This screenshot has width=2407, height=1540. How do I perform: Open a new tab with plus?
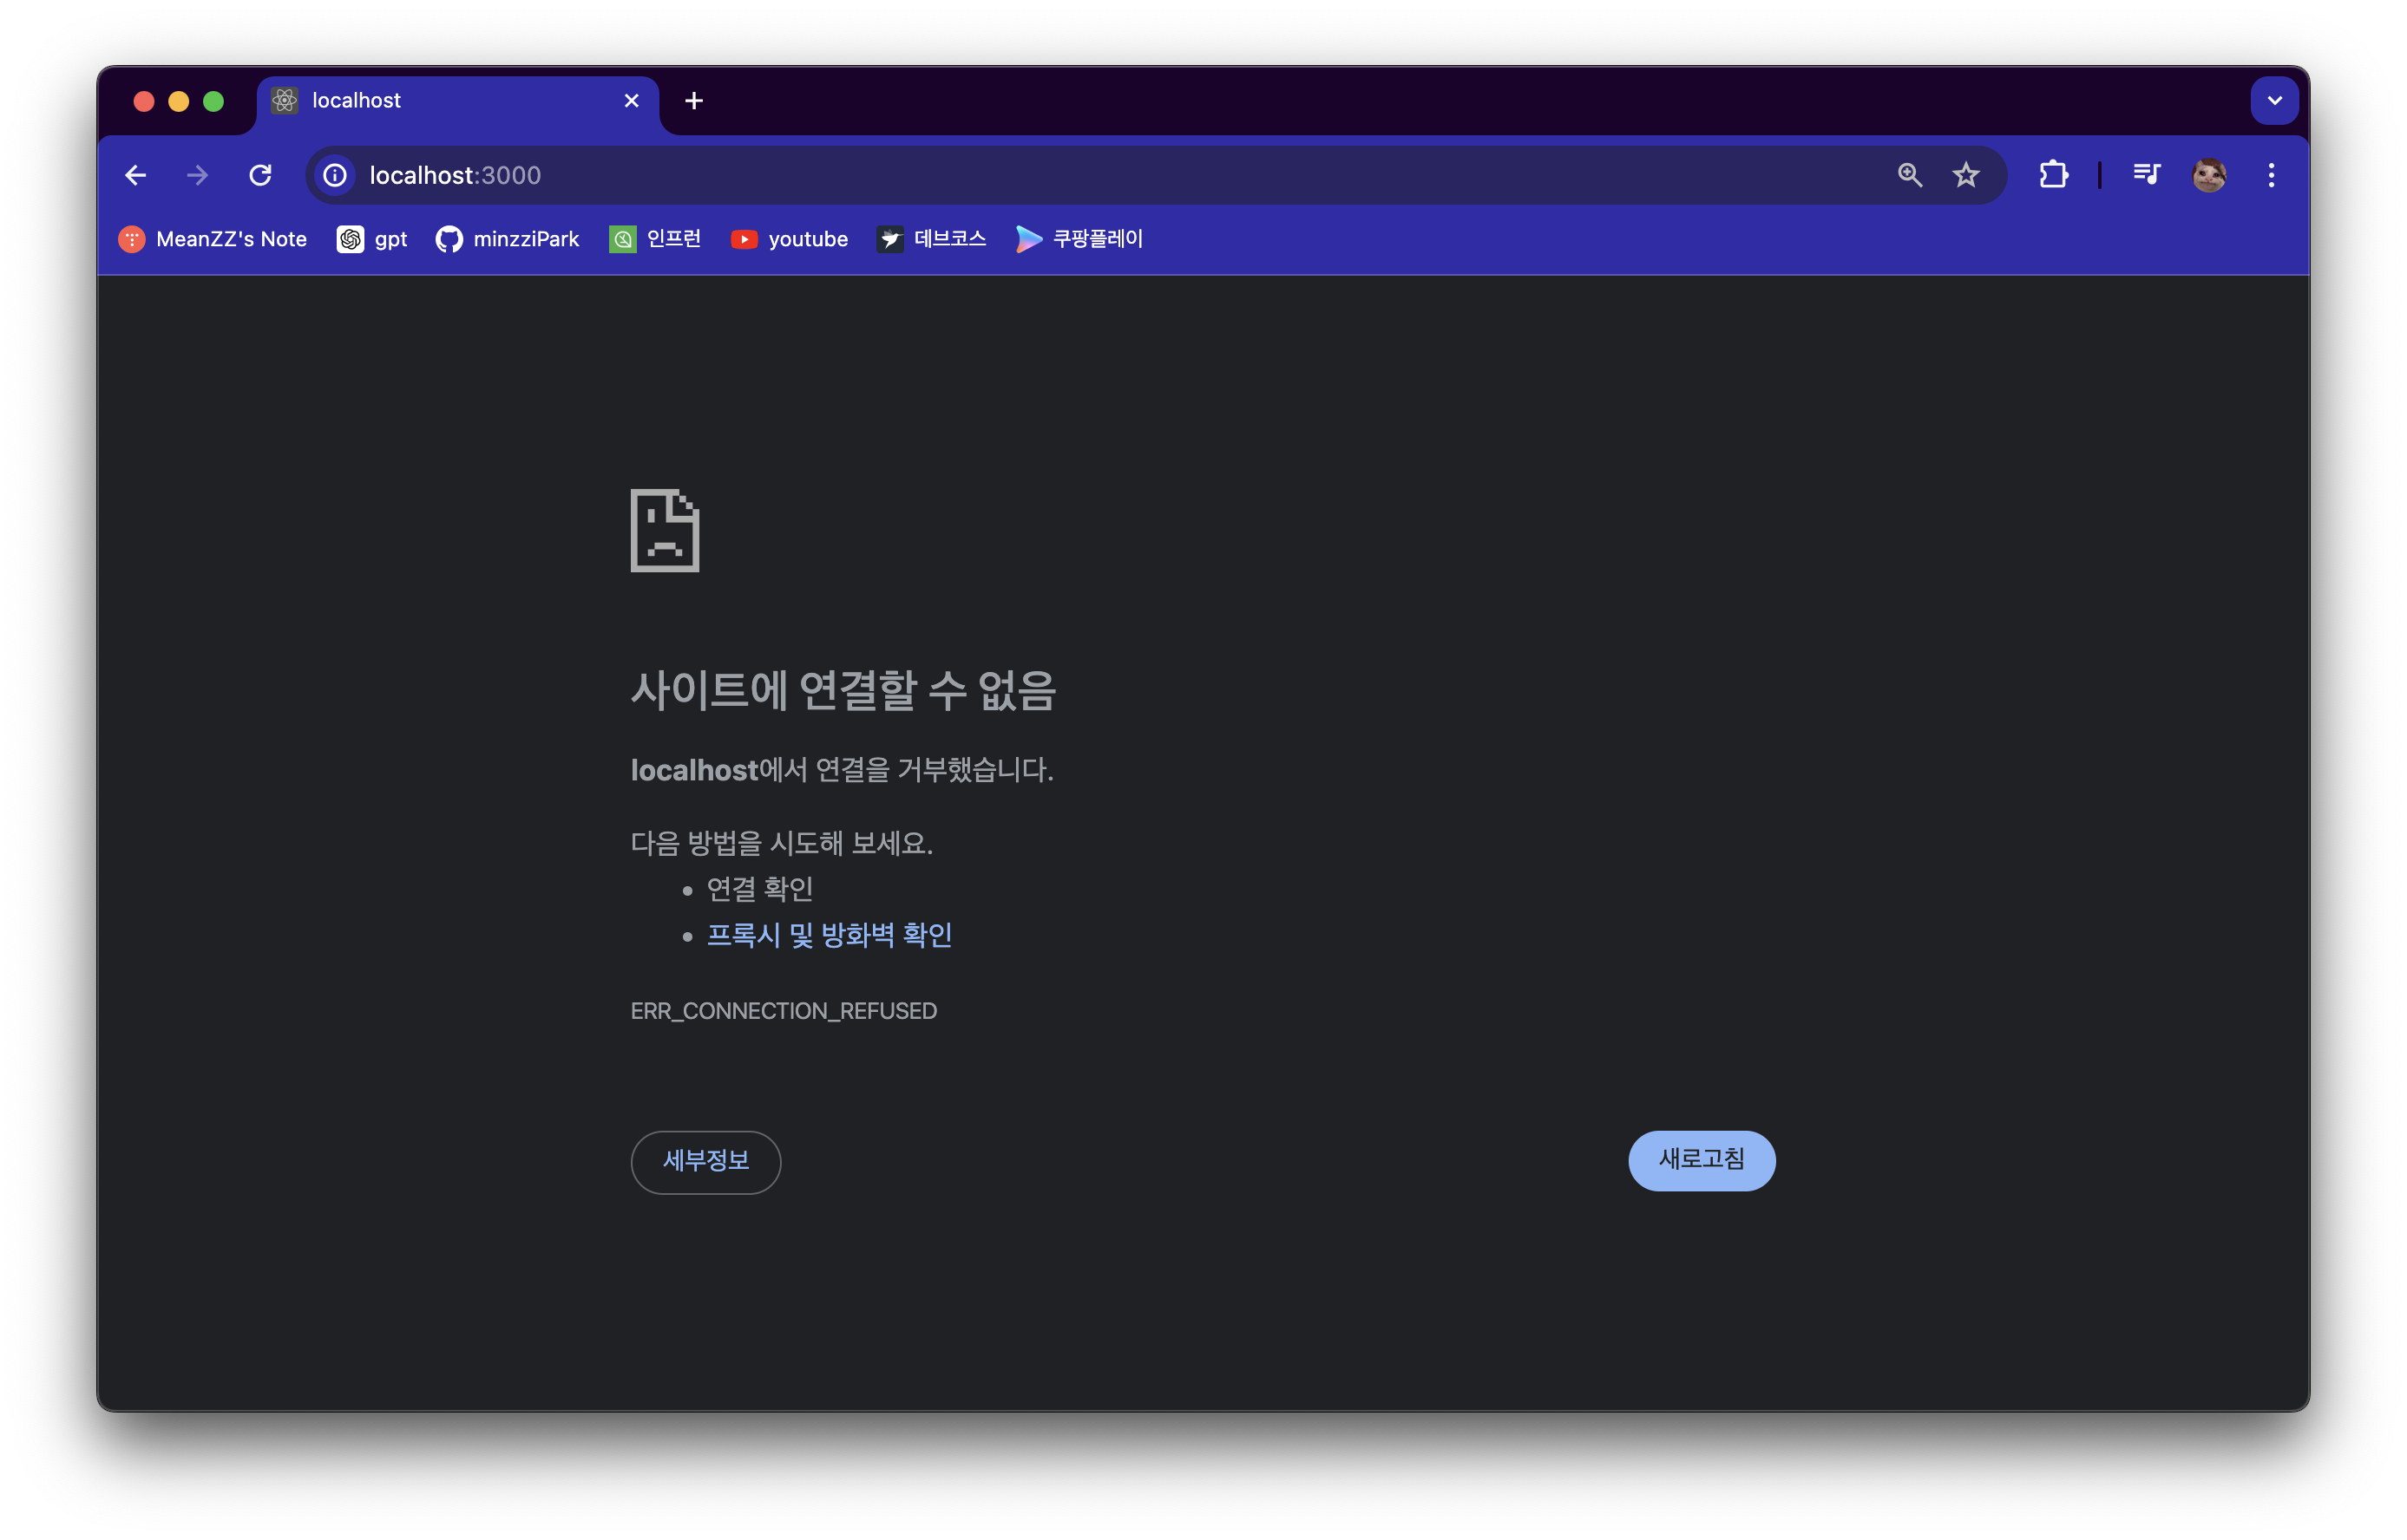[693, 101]
